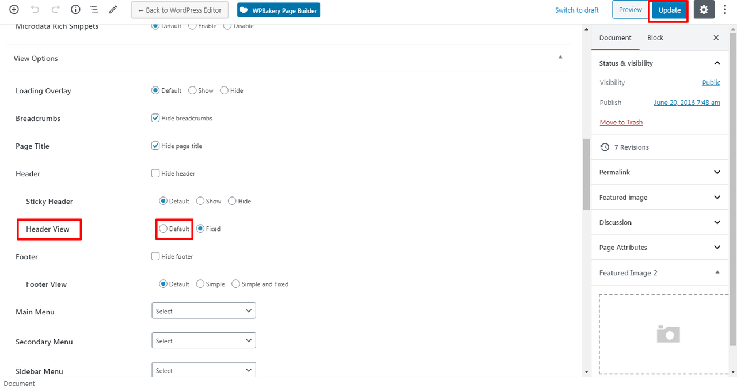Select Default for Sticky Header

(164, 201)
